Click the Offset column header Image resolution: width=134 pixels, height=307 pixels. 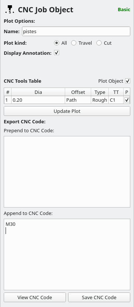[x=78, y=92]
